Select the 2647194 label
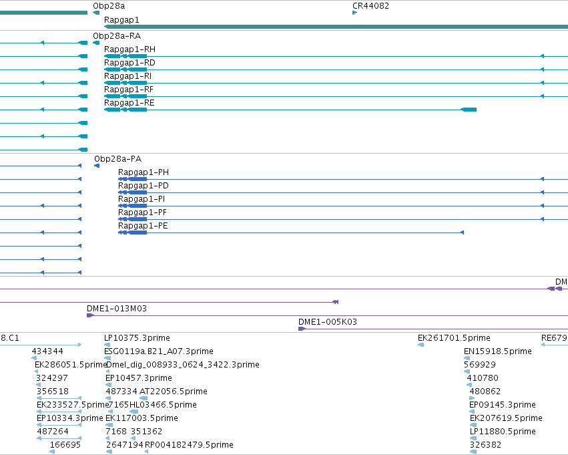 (x=125, y=445)
